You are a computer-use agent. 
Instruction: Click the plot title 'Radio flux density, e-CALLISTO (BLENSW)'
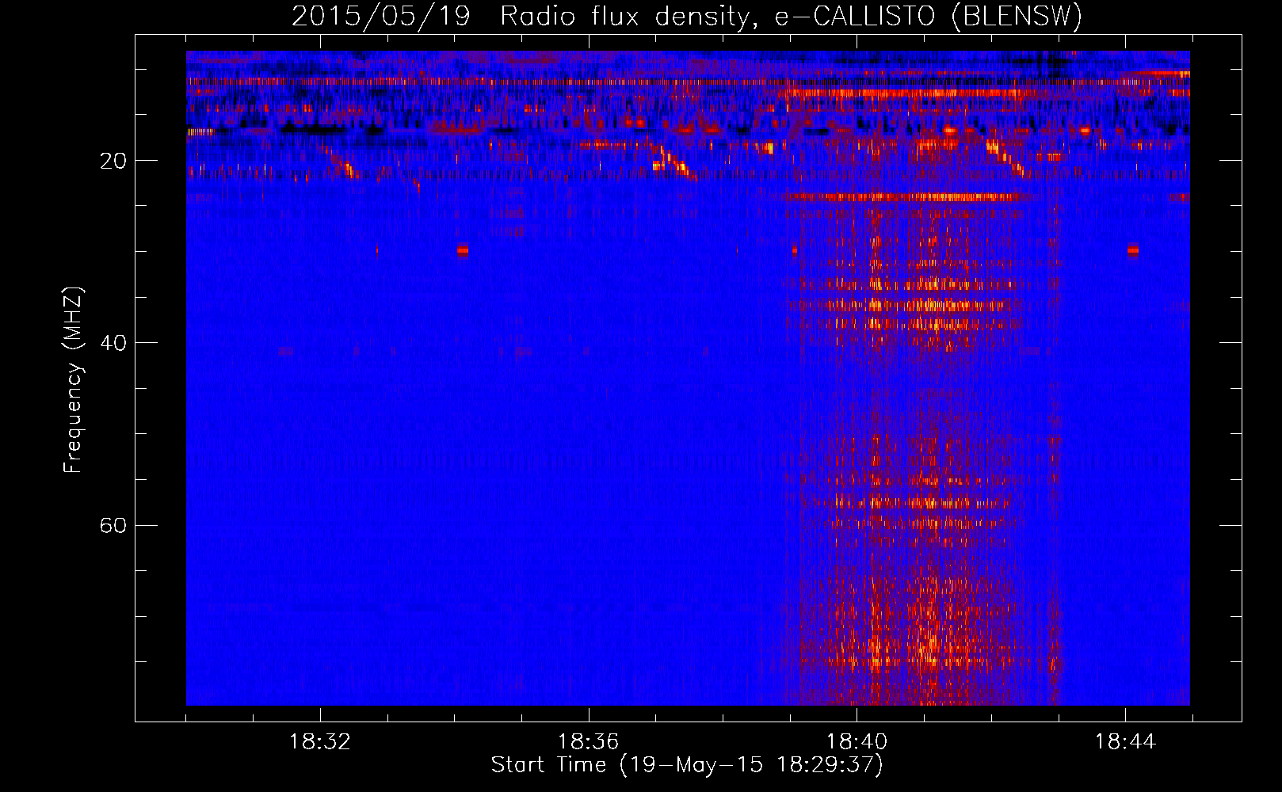(x=791, y=16)
